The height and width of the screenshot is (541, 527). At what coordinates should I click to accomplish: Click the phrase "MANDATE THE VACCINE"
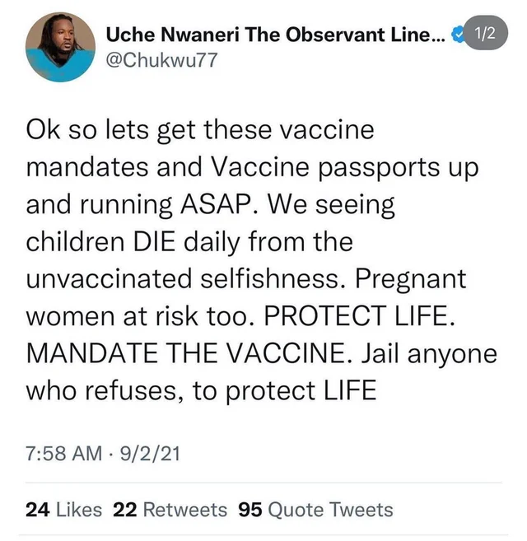coord(166,355)
